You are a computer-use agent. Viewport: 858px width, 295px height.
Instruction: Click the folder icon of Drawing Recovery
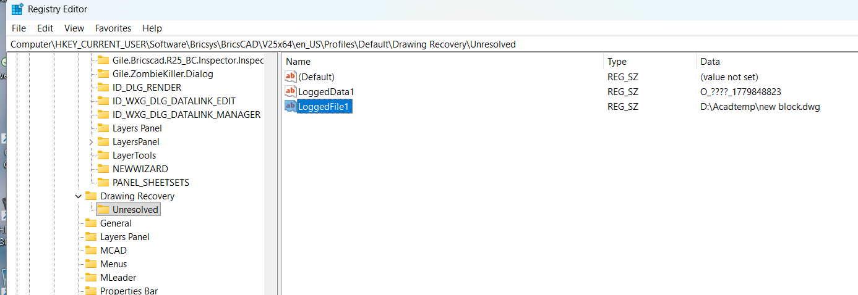coord(91,196)
